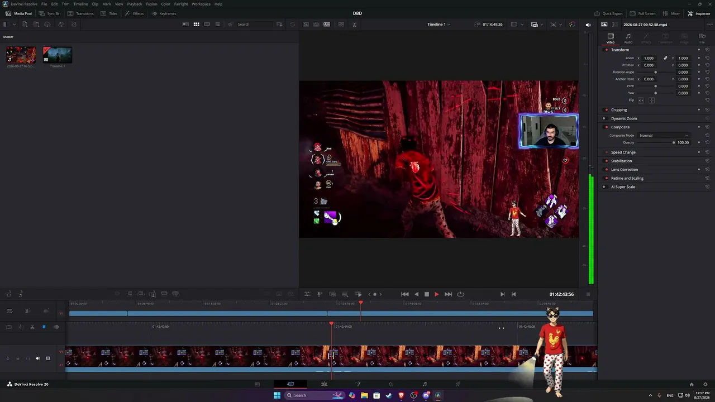Click the media pool Search field
The height and width of the screenshot is (402, 715).
coord(255,25)
